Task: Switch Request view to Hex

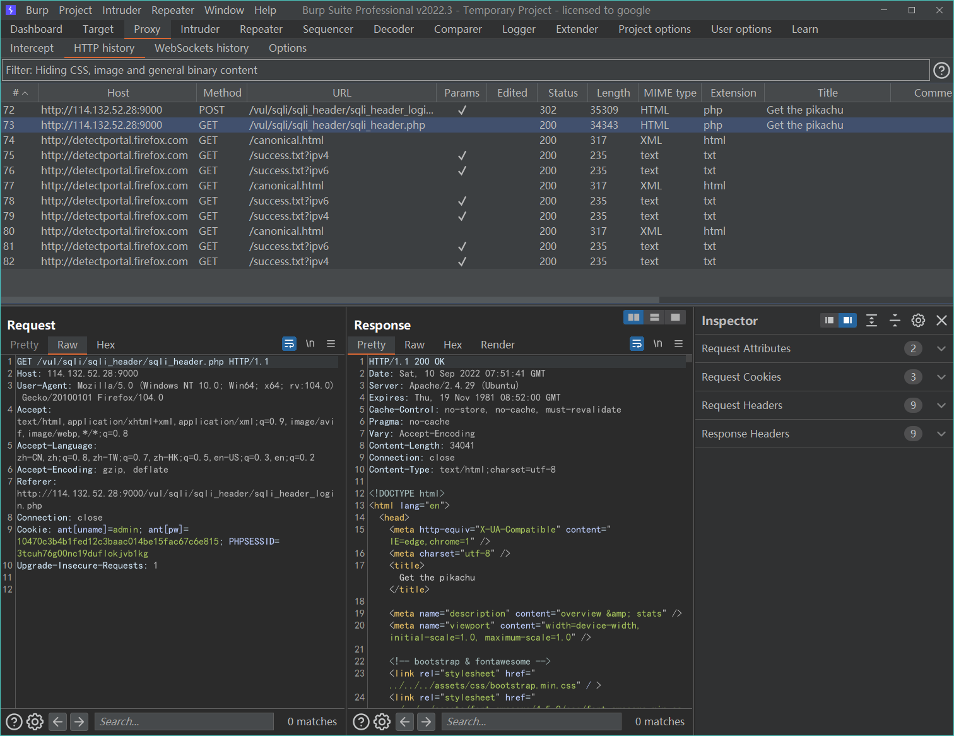Action: (x=105, y=345)
